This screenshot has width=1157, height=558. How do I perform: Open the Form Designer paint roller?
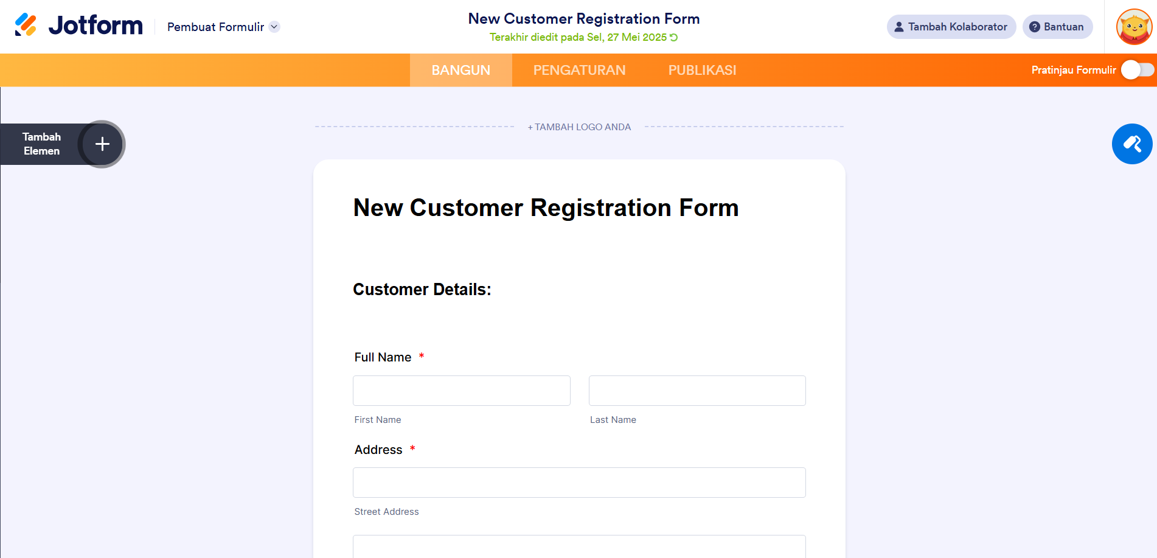(x=1132, y=144)
